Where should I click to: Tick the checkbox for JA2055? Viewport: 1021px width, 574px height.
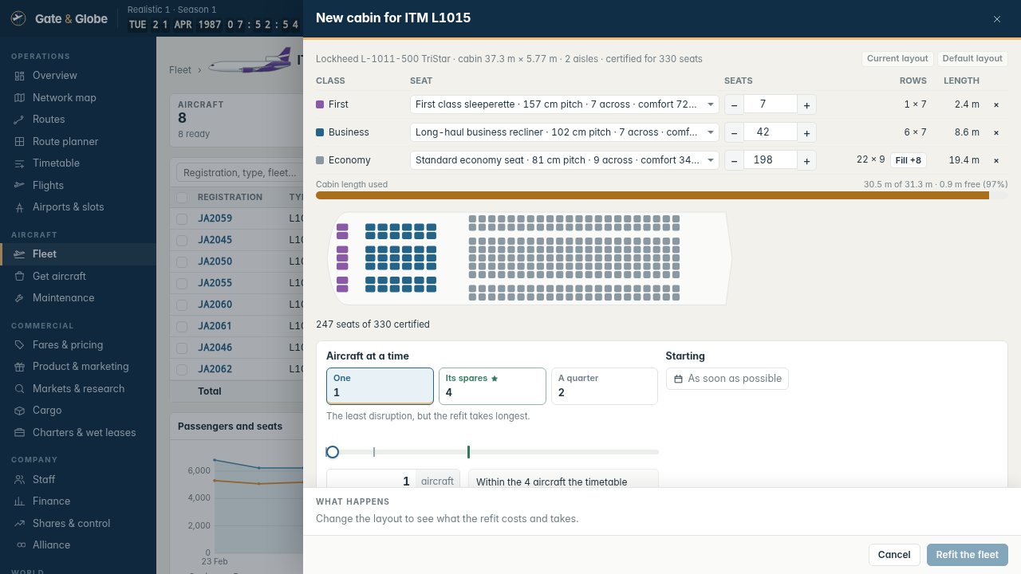coord(182,283)
